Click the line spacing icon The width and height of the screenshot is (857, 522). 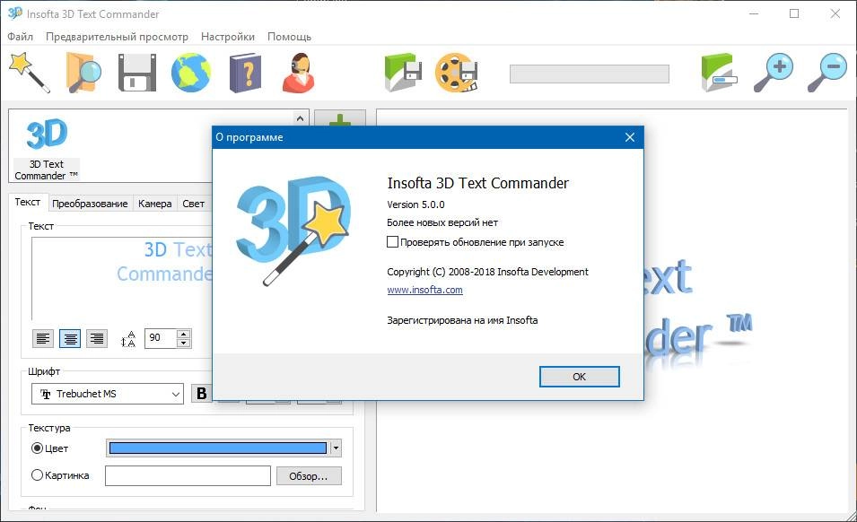pos(128,338)
